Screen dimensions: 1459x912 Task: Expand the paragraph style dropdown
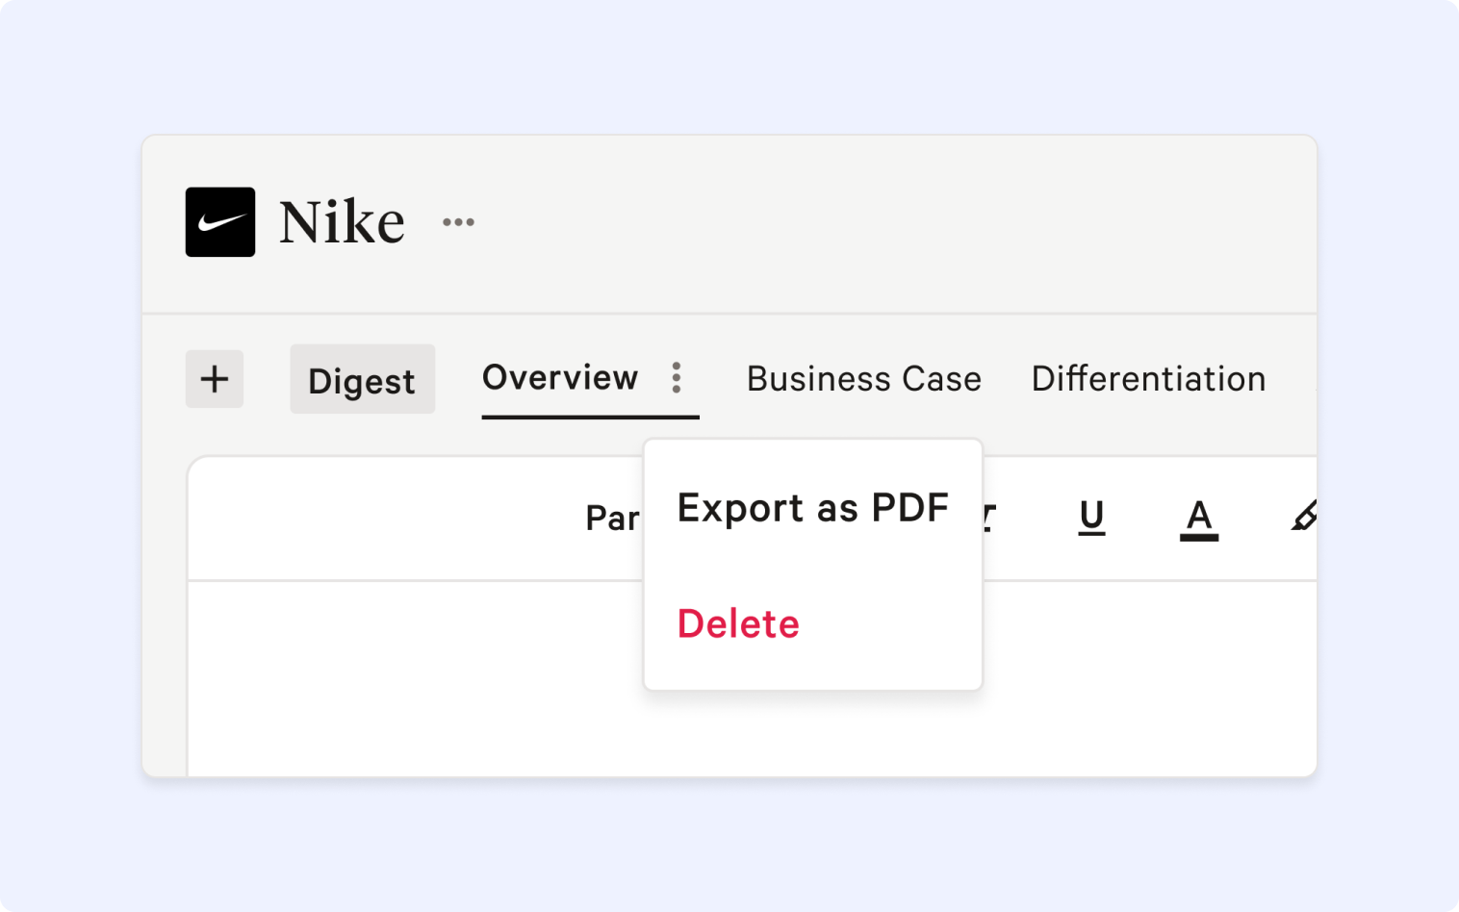[x=613, y=519]
